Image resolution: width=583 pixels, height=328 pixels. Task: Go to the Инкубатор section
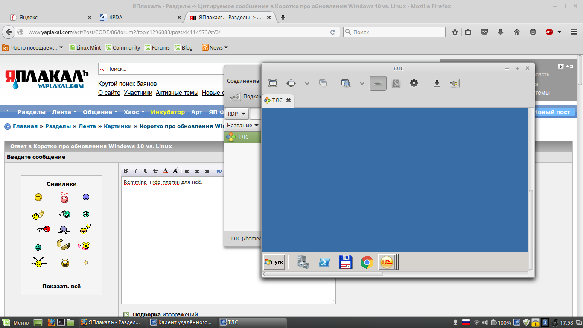[x=168, y=112]
